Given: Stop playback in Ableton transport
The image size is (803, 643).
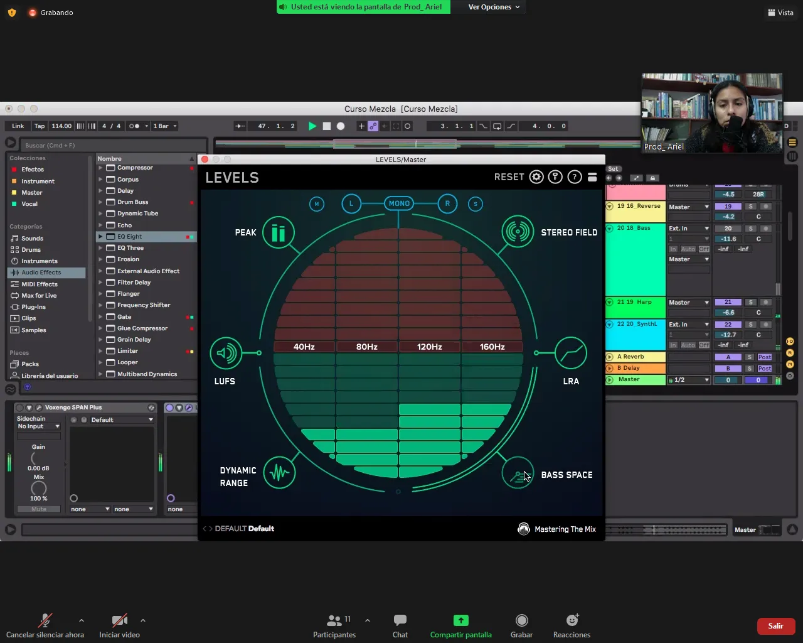Looking at the screenshot, I should click(327, 126).
